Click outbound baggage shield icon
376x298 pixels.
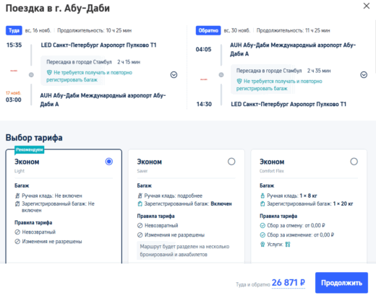[49, 72]
